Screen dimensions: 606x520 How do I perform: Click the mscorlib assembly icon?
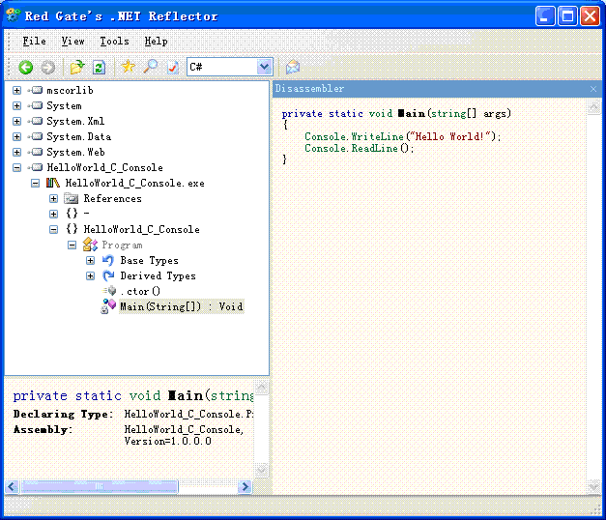(36, 90)
